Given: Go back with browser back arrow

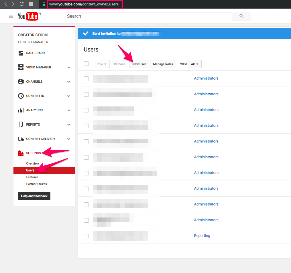Looking at the screenshot, I should (x=5, y=4).
